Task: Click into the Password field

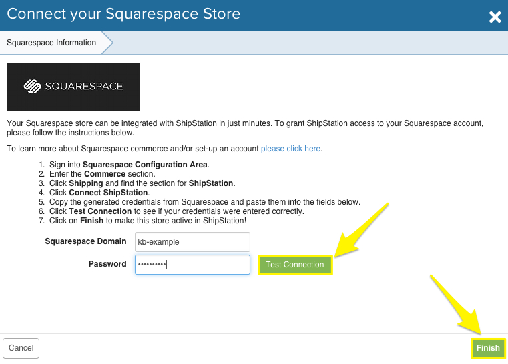Action: [x=192, y=265]
